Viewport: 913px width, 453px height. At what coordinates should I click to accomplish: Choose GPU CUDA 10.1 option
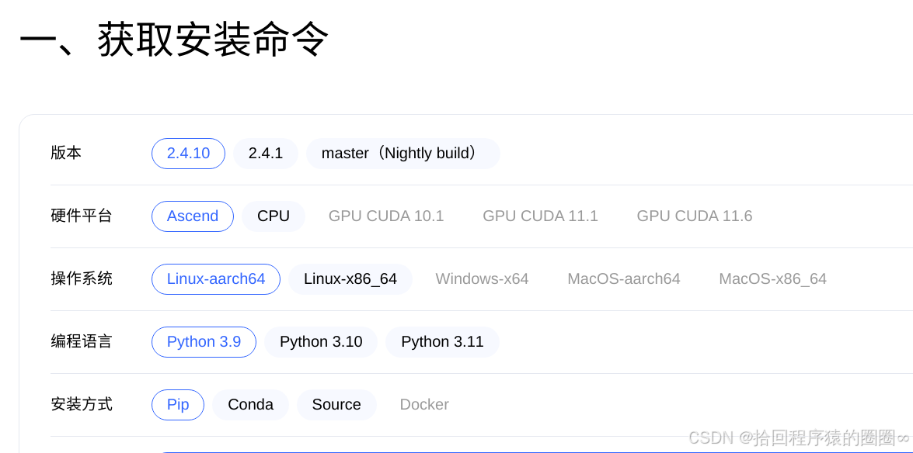click(386, 216)
